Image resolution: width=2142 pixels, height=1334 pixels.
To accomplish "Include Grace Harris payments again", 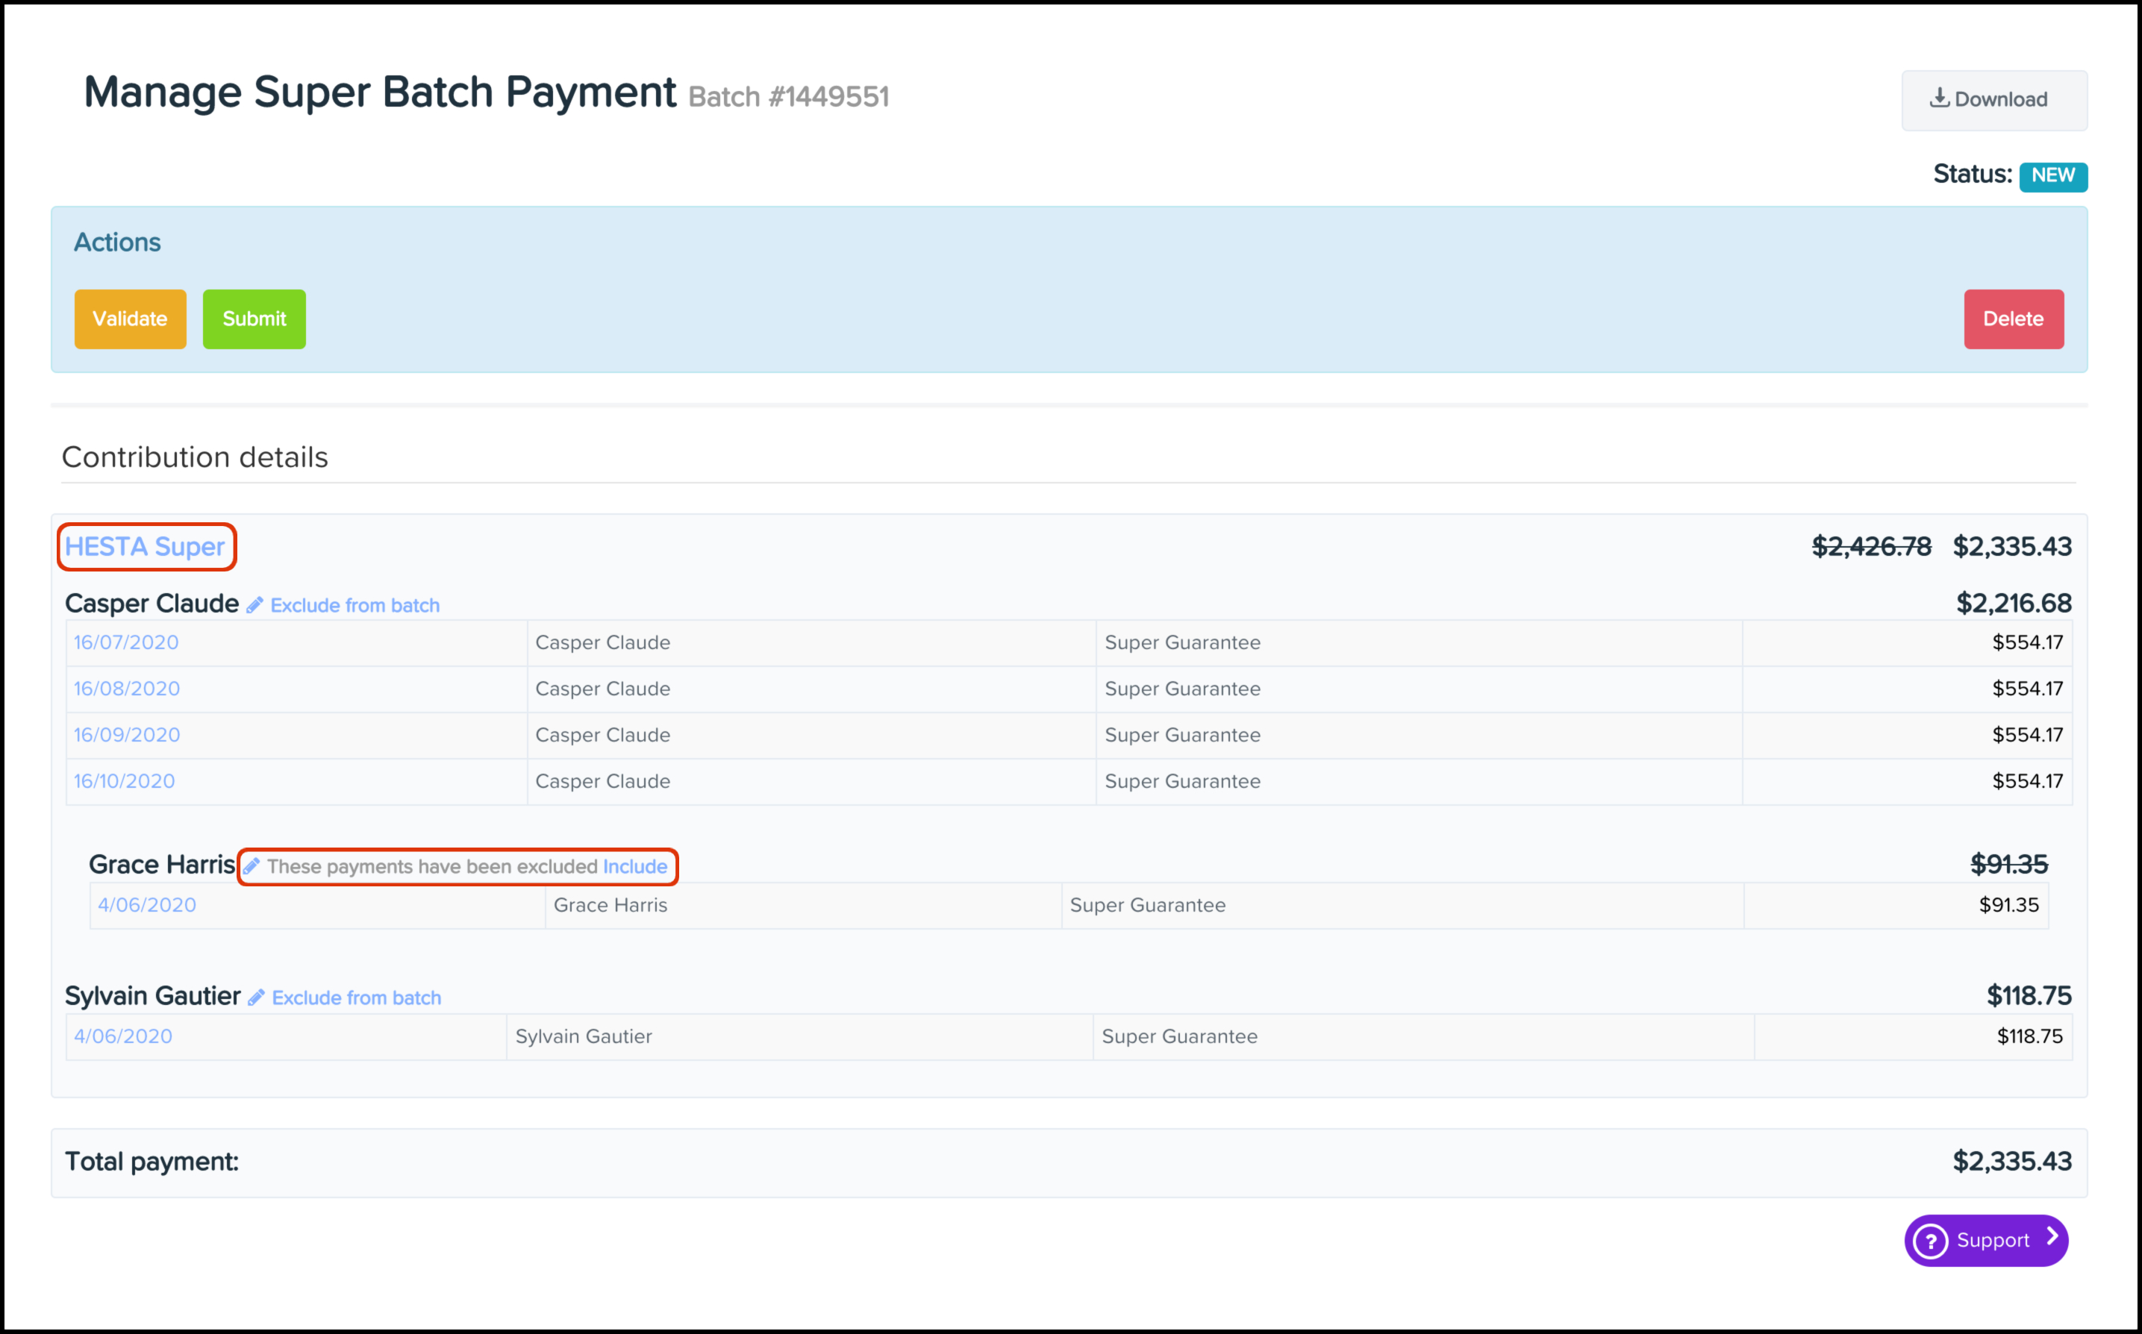I will (x=634, y=866).
